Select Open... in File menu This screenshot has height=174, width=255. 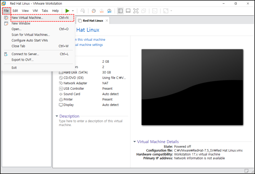pos(38,29)
